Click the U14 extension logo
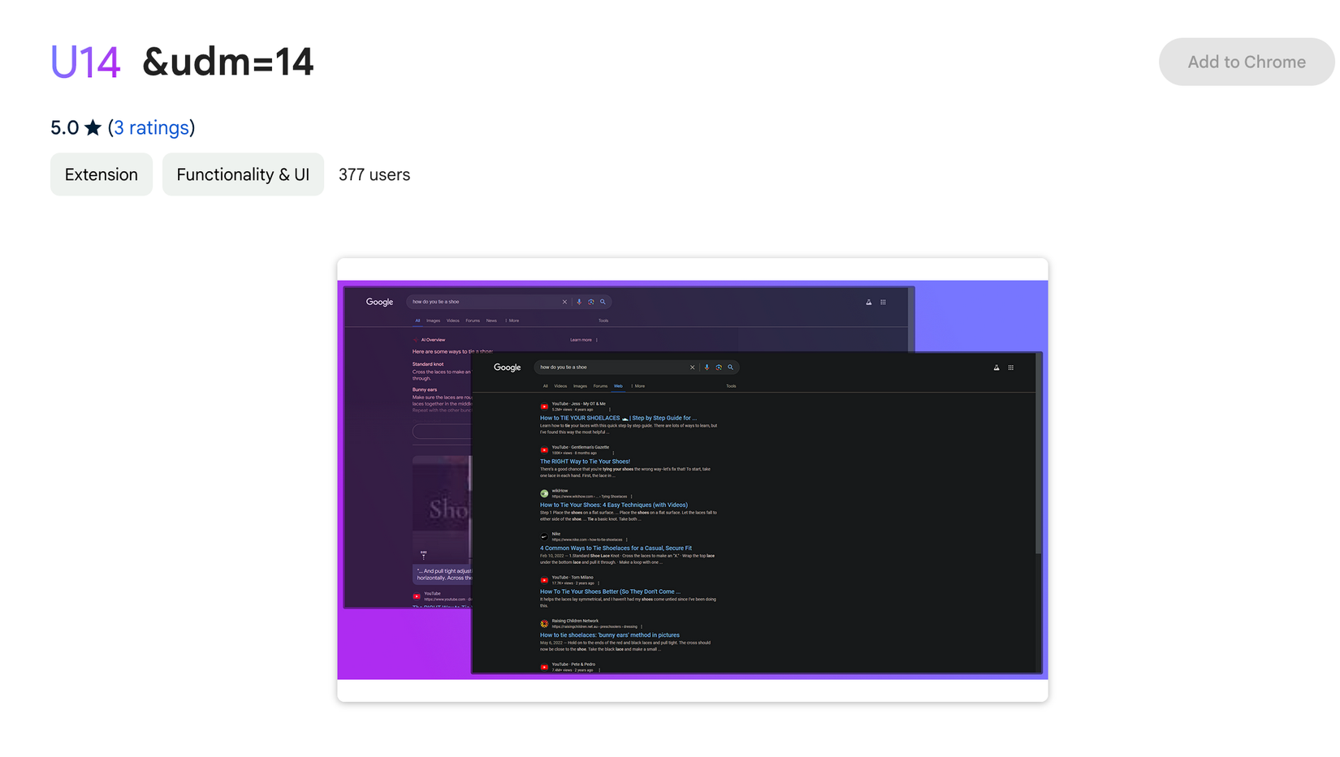 click(85, 62)
